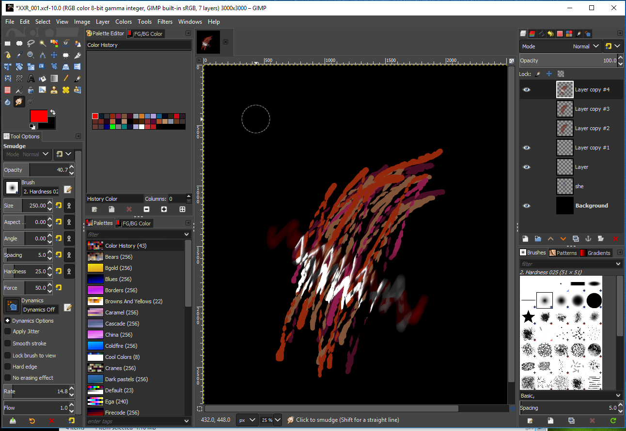
Task: Refresh brushes with the green arrow icon
Action: (x=613, y=421)
